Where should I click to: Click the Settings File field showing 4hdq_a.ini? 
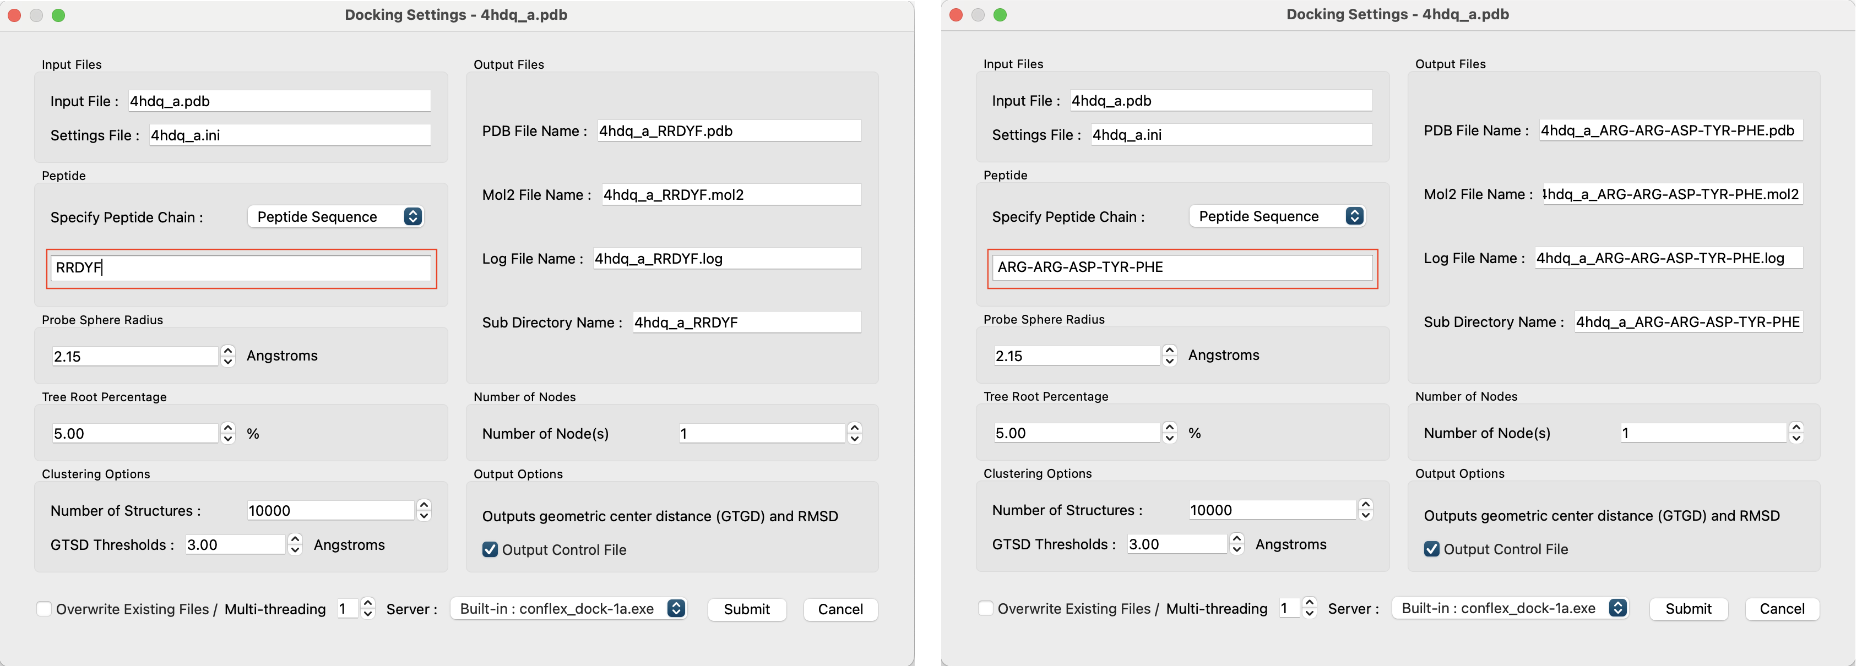click(x=289, y=134)
